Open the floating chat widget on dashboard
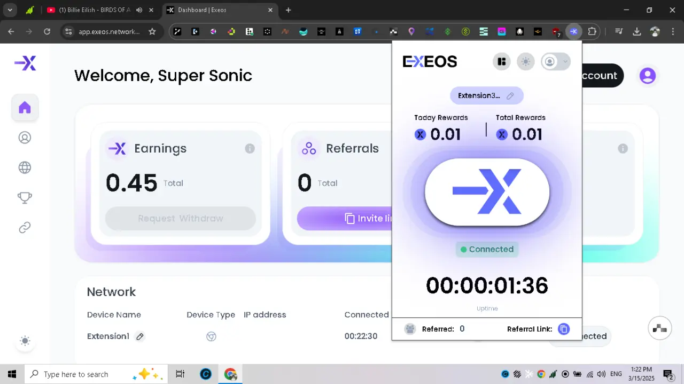 [660, 329]
